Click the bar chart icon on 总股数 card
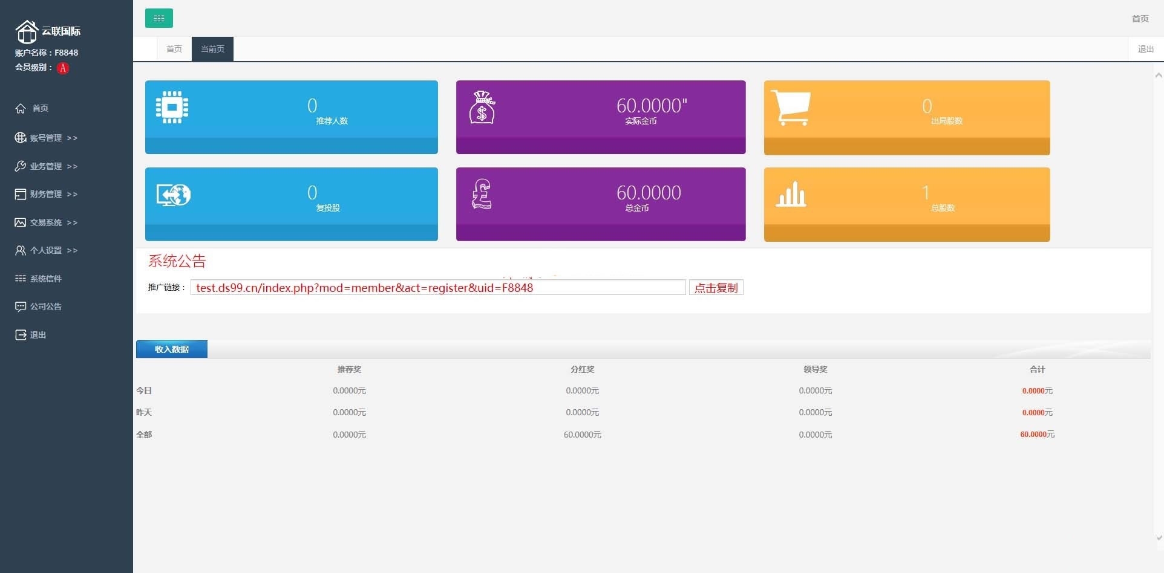Image resolution: width=1164 pixels, height=573 pixels. [791, 194]
